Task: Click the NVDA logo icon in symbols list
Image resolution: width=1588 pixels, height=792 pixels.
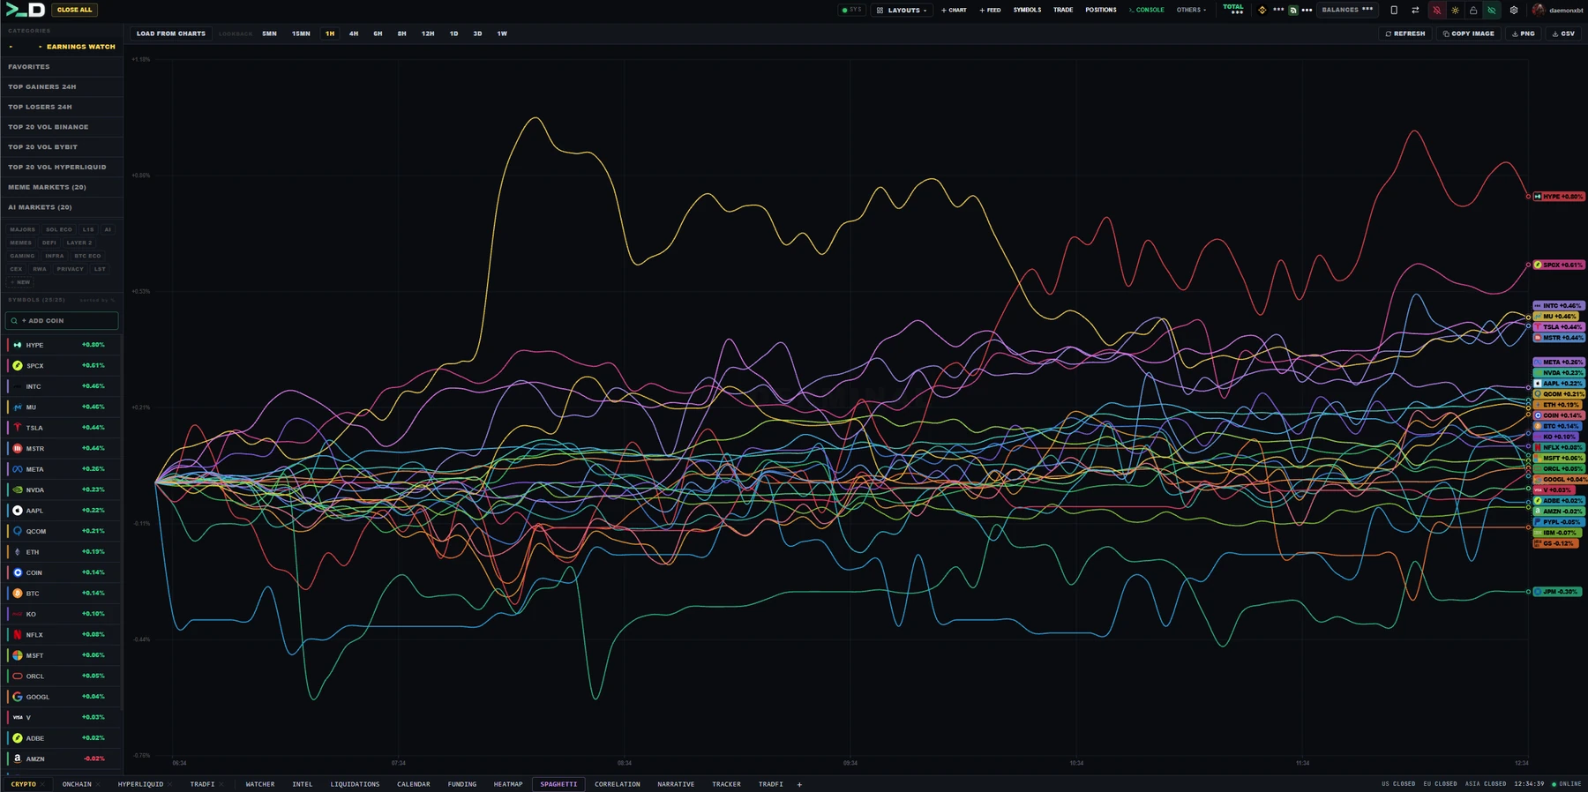Action: point(18,489)
